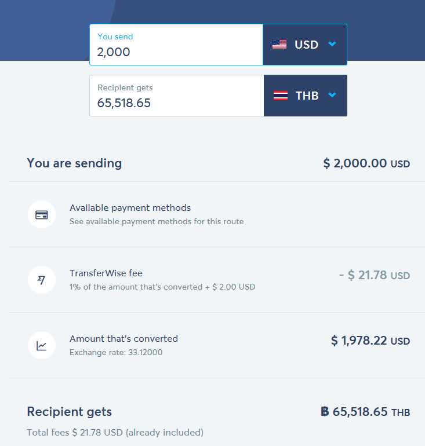Click the $ 21.78 USD fee amount
The width and height of the screenshot is (425, 446).
click(375, 275)
